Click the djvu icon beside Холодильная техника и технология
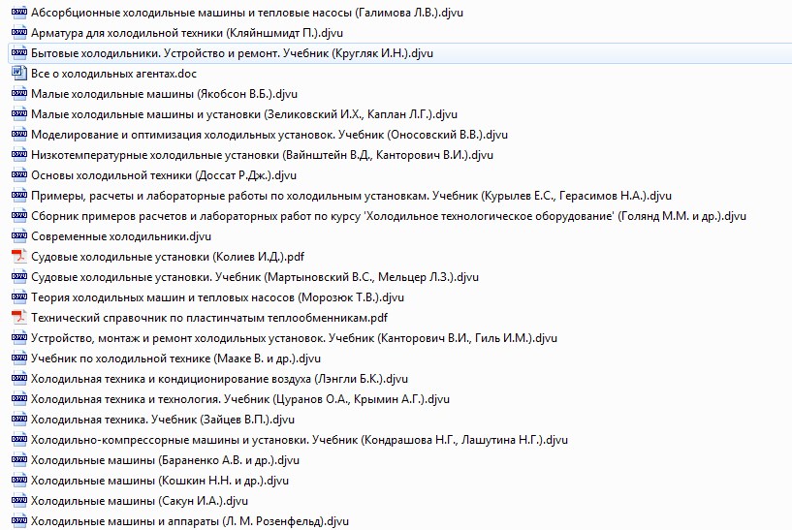792x530 pixels. coord(19,399)
